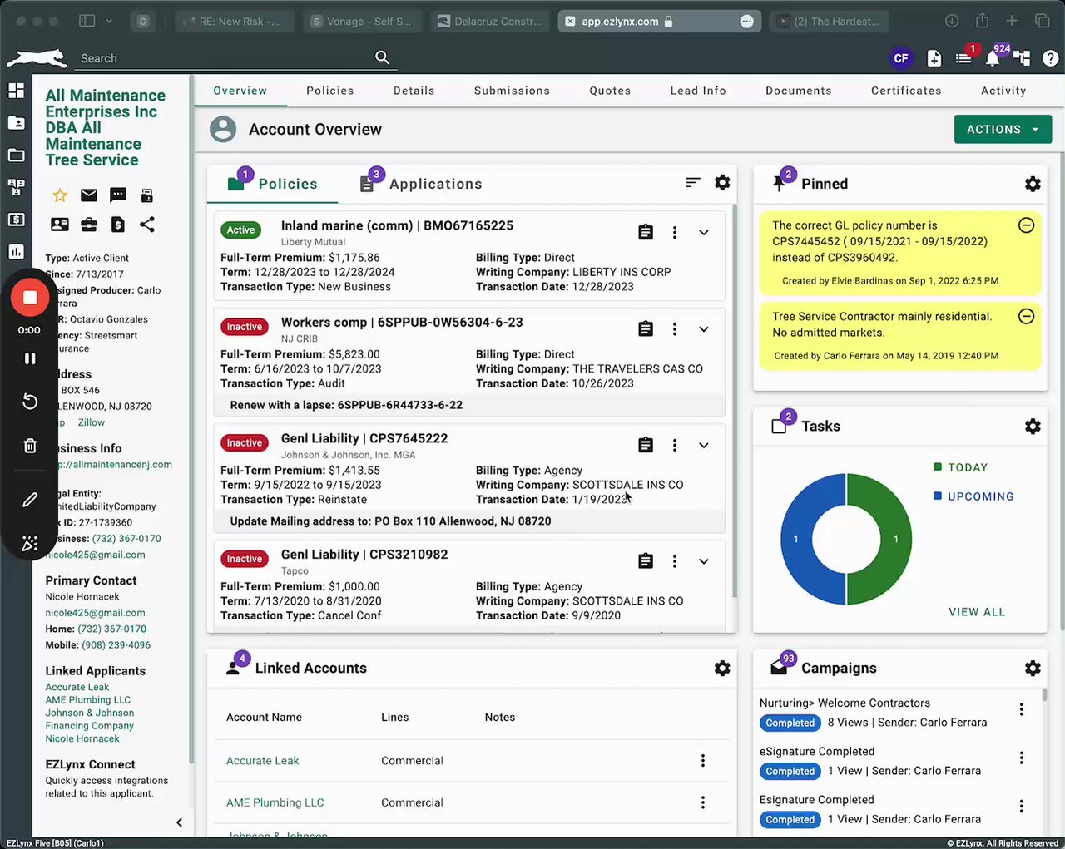Click the magnifier icon in the search bar
The height and width of the screenshot is (849, 1065).
(x=383, y=57)
